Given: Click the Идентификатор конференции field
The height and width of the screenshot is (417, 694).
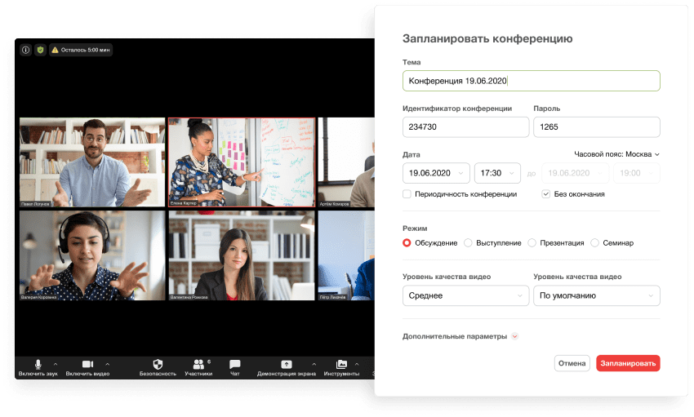Looking at the screenshot, I should tap(465, 127).
